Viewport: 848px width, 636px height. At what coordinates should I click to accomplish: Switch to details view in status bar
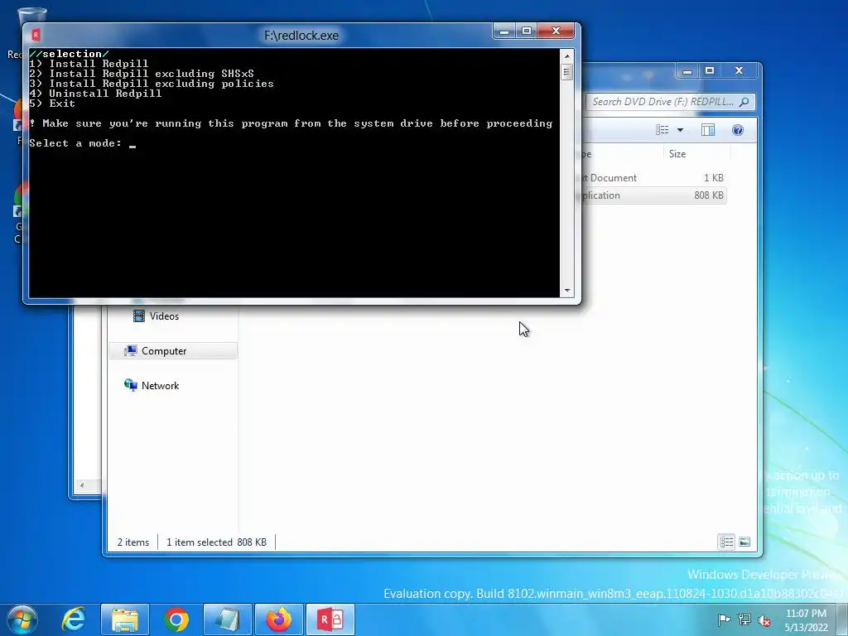pyautogui.click(x=726, y=542)
